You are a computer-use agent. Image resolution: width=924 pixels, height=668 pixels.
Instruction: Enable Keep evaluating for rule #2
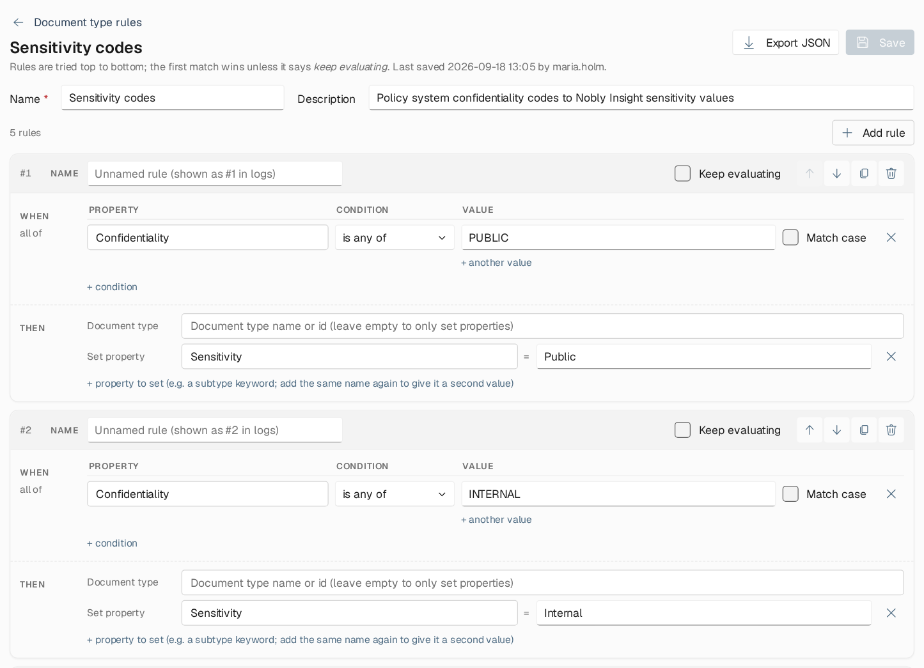click(683, 430)
